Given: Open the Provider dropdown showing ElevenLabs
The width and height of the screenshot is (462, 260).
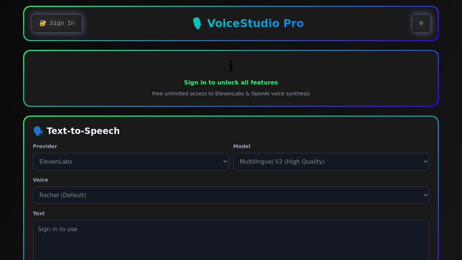Looking at the screenshot, I should click(x=131, y=161).
